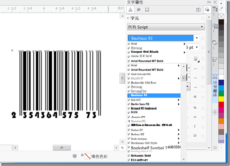Click canvas horizontal scrollbar left arrow

(x=15, y=148)
